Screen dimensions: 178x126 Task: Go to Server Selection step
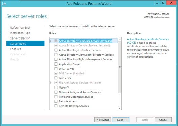20,38
